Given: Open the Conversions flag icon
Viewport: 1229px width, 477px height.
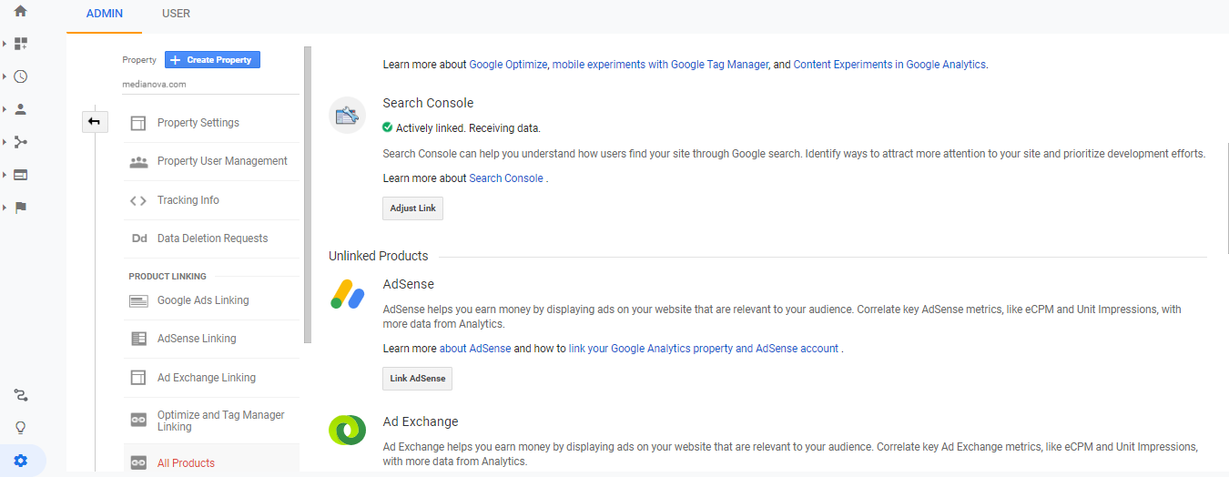Looking at the screenshot, I should click(20, 208).
